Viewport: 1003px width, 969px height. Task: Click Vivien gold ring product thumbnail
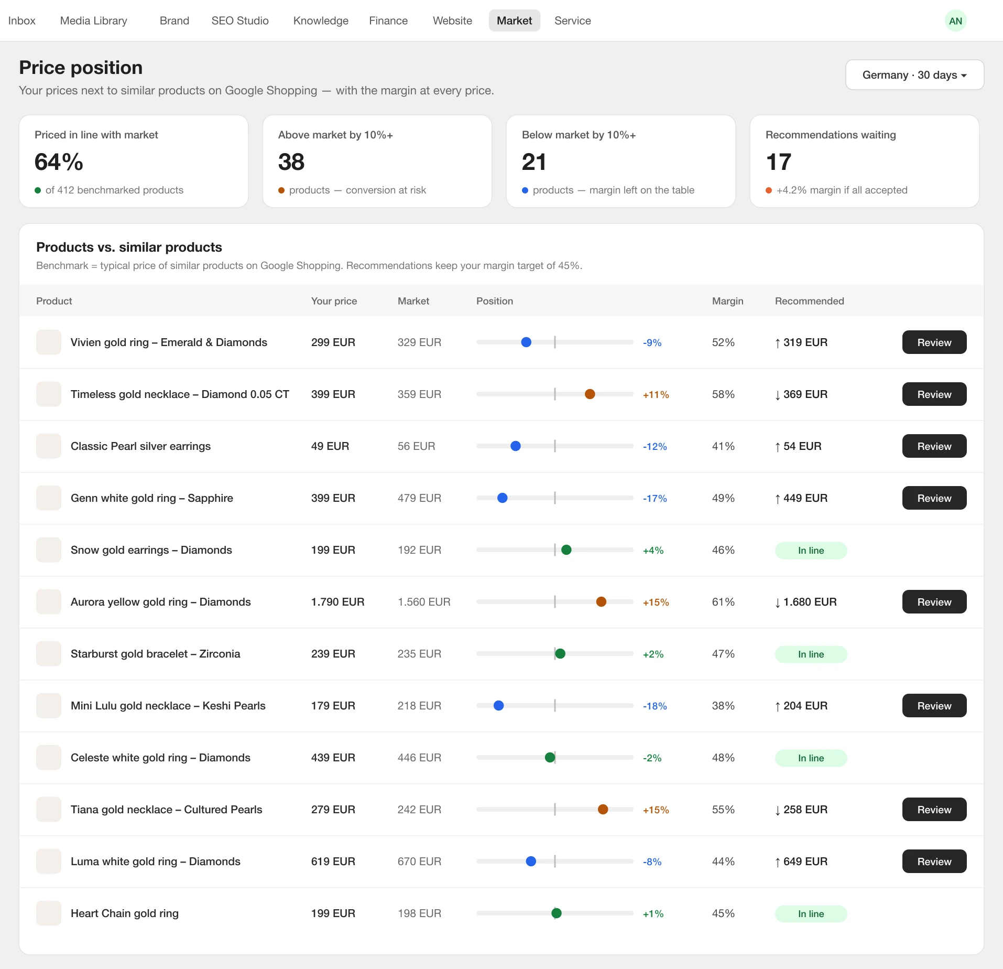click(x=49, y=342)
